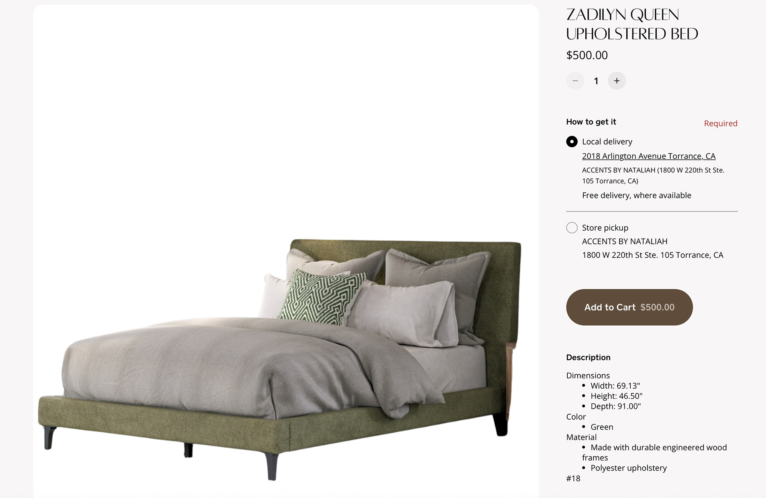Click the #18 item number text
The width and height of the screenshot is (766, 498).
(573, 478)
